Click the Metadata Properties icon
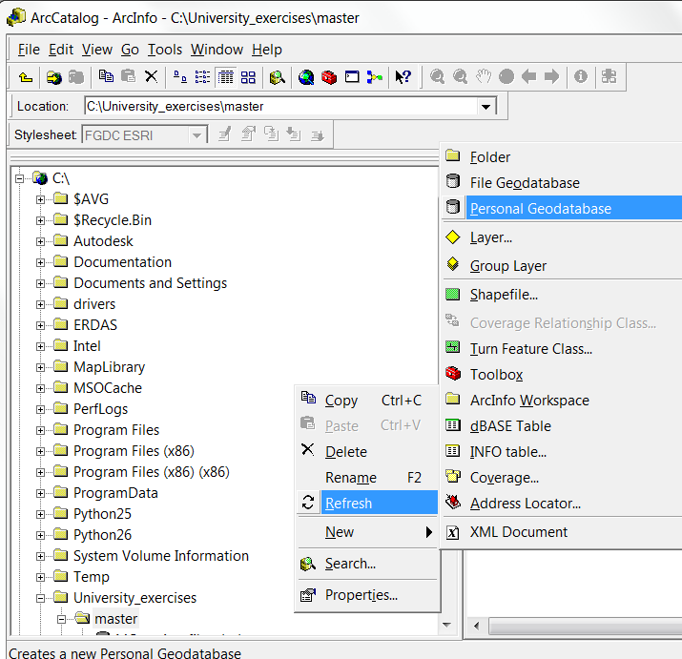Screen dimensions: 682x659 pos(248,134)
